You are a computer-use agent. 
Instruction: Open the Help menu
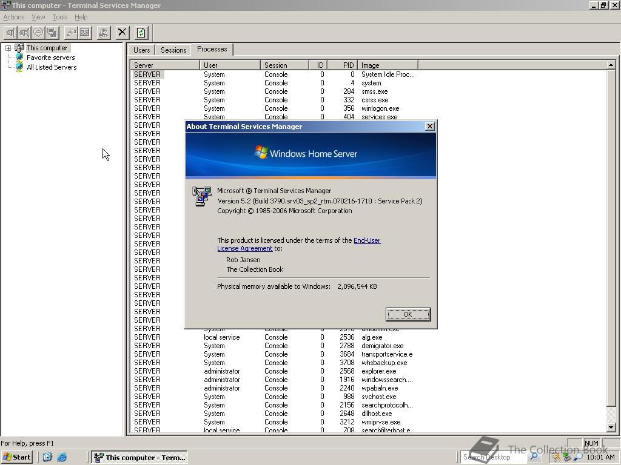tap(81, 17)
